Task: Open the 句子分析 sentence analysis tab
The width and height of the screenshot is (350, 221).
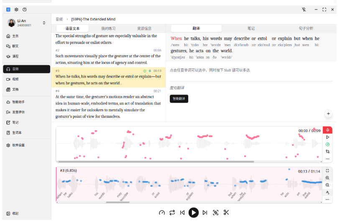Action: (306, 28)
